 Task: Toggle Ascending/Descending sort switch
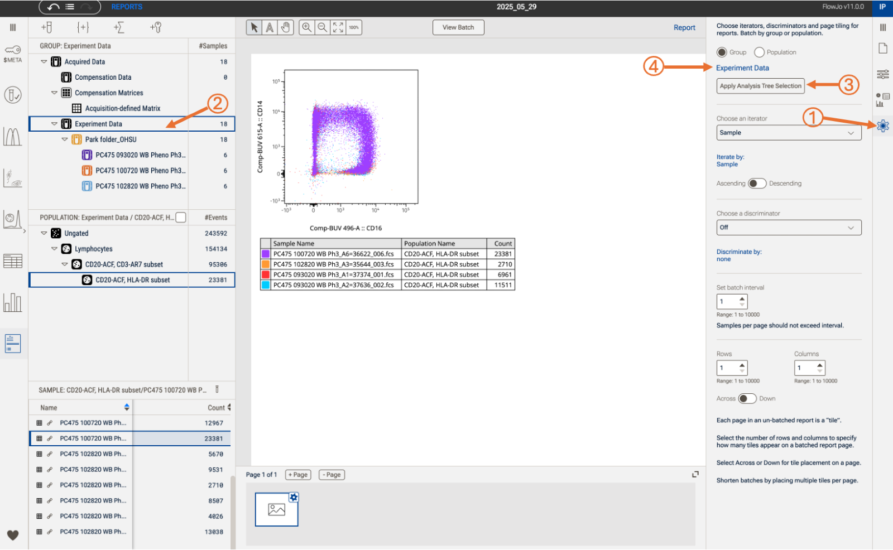point(757,184)
